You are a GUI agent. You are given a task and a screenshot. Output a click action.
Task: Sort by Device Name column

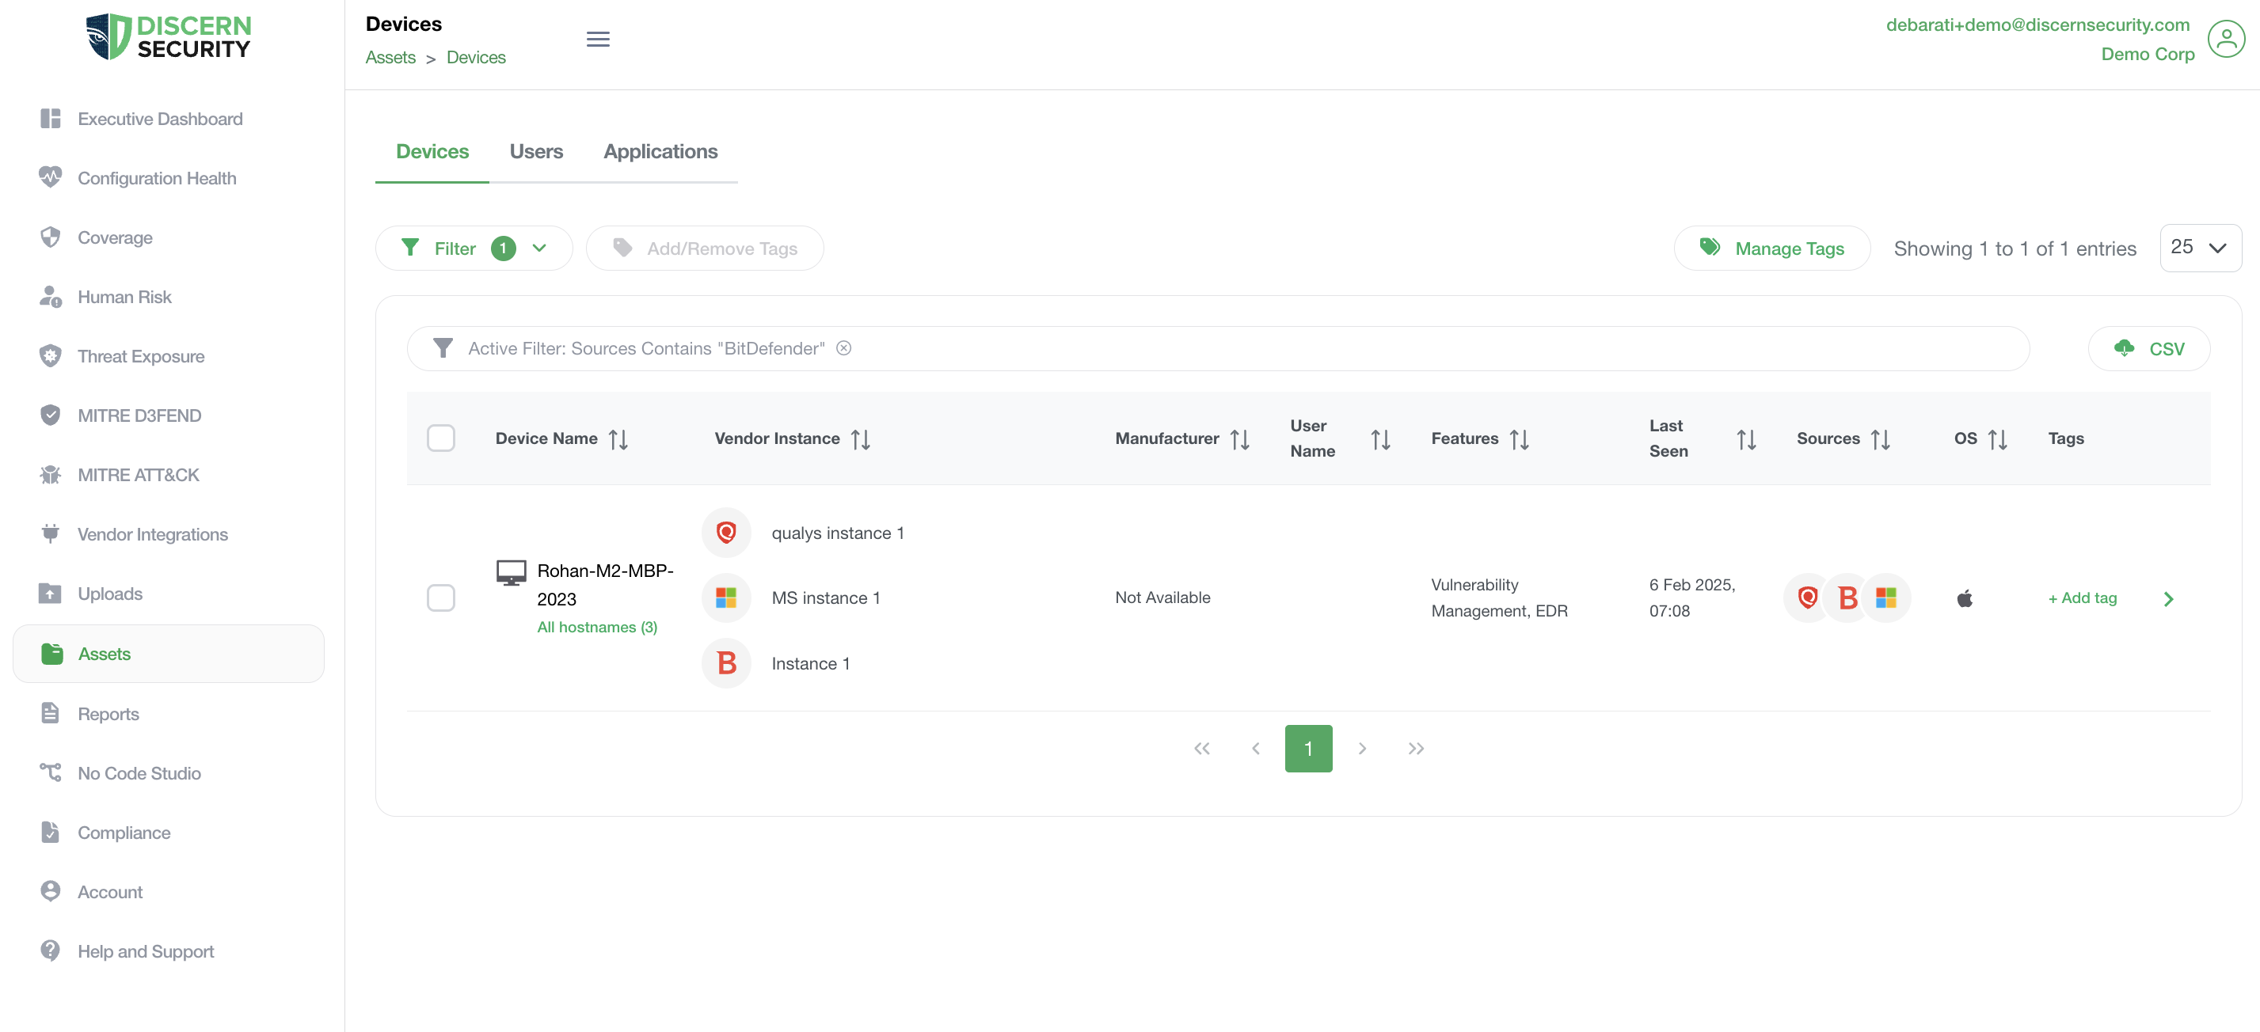click(618, 439)
